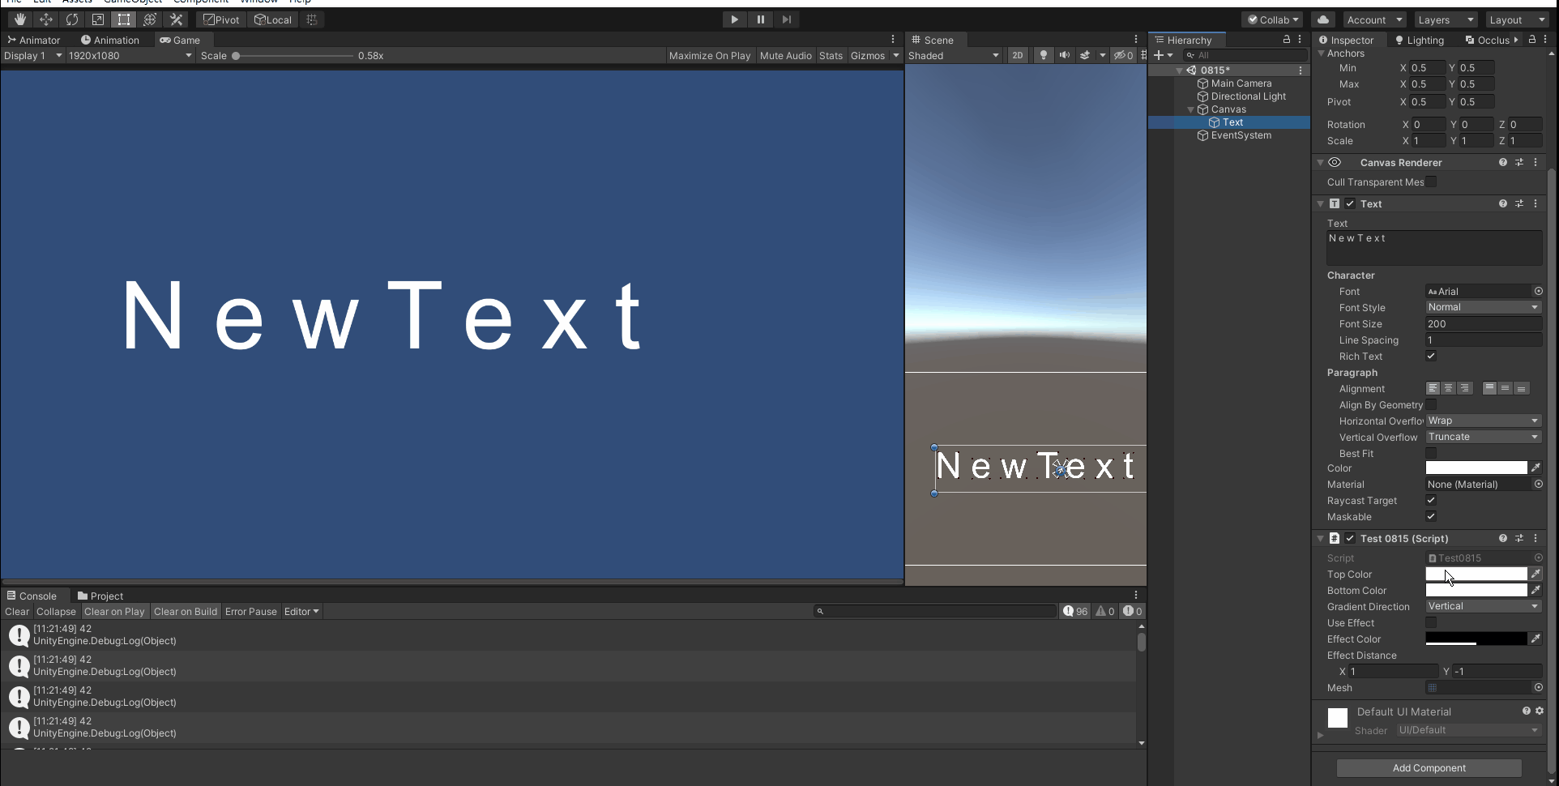Toggle Maximize On Play
Image resolution: width=1559 pixels, height=786 pixels.
tap(710, 55)
